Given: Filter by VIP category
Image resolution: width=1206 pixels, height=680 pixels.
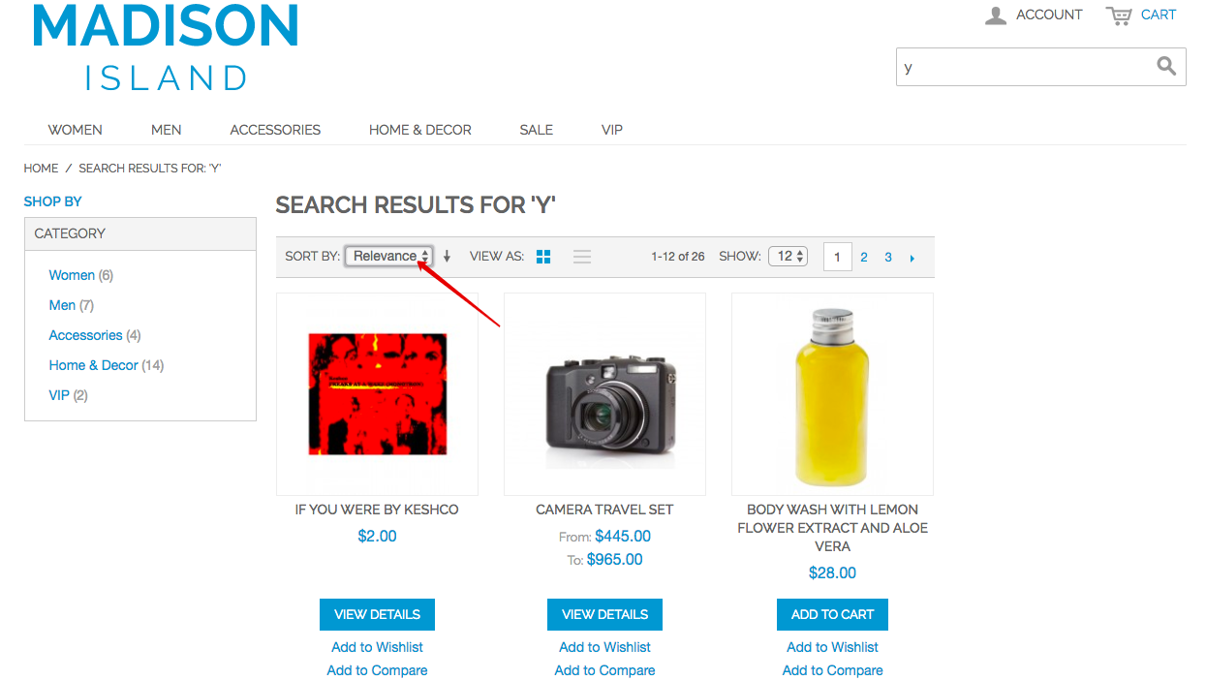Looking at the screenshot, I should (x=59, y=395).
